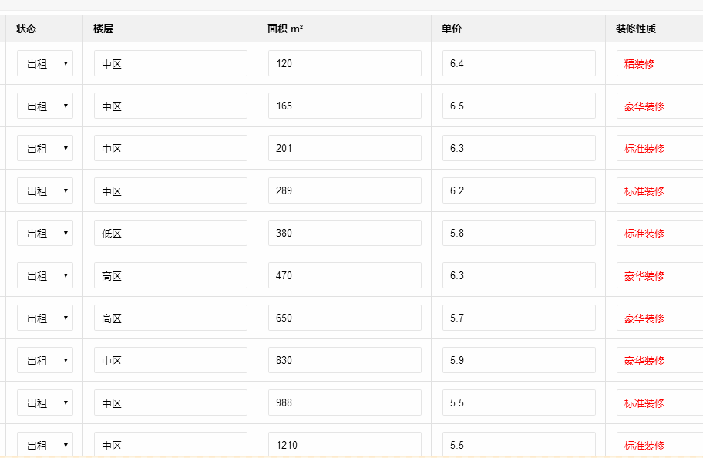This screenshot has height=458, width=703.
Task: Click the unit price field showing 6.4
Action: 519,63
